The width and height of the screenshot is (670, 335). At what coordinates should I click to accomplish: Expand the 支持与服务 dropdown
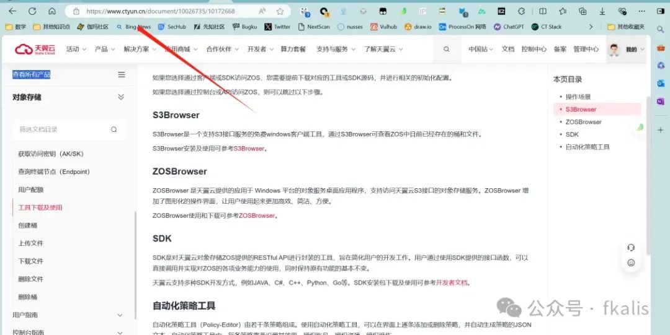tap(336, 49)
